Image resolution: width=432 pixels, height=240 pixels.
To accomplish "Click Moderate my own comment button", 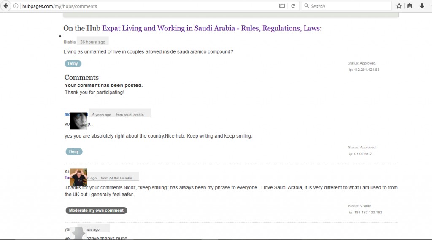I will (96, 210).
